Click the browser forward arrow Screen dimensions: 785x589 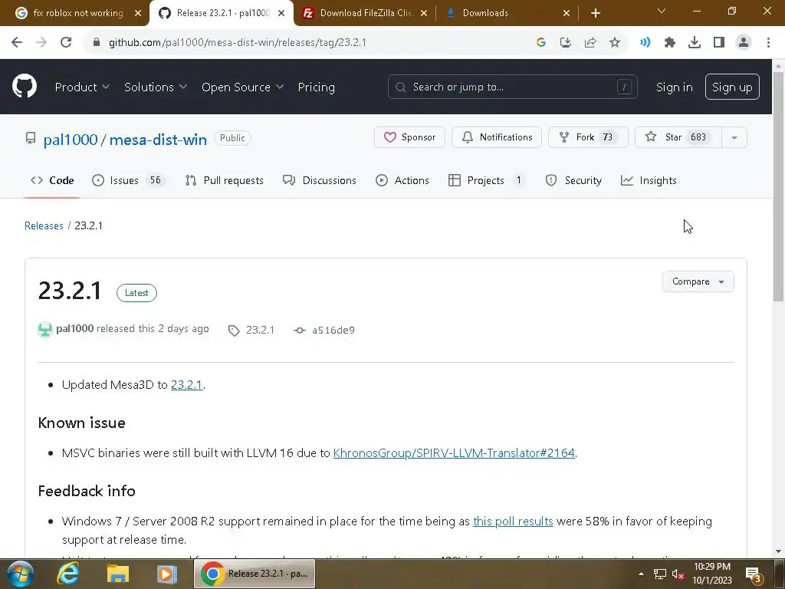[x=41, y=43]
